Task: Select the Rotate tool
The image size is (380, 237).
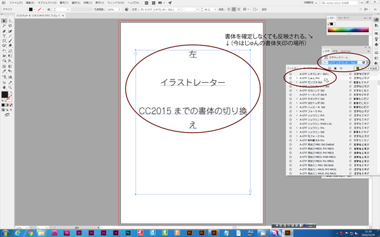Action: [x=4, y=51]
